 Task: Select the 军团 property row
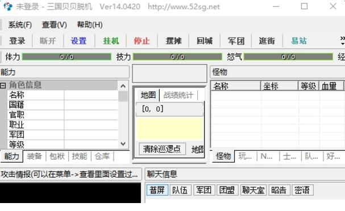click(x=63, y=134)
